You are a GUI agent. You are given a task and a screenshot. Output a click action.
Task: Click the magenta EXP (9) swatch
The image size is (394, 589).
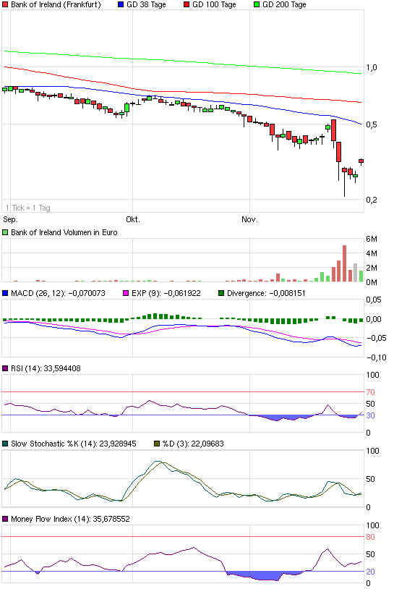point(126,293)
